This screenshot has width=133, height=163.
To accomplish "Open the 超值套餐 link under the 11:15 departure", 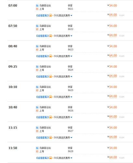I will (42, 138).
